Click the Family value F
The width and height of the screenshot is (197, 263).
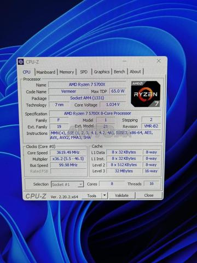click(x=59, y=120)
